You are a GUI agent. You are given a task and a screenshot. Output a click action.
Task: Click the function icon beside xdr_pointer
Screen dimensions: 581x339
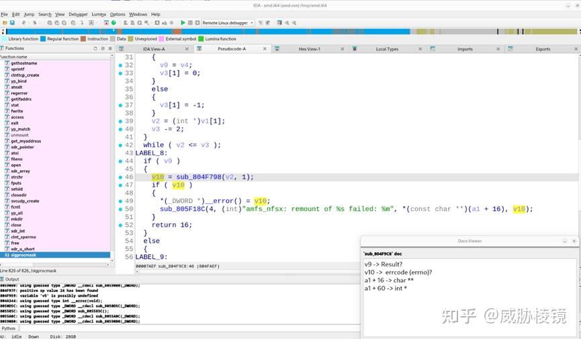[x=7, y=147]
